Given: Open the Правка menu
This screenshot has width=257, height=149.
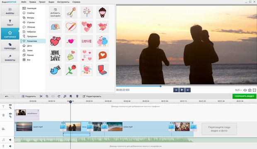Looking at the screenshot, I should 32,2.
